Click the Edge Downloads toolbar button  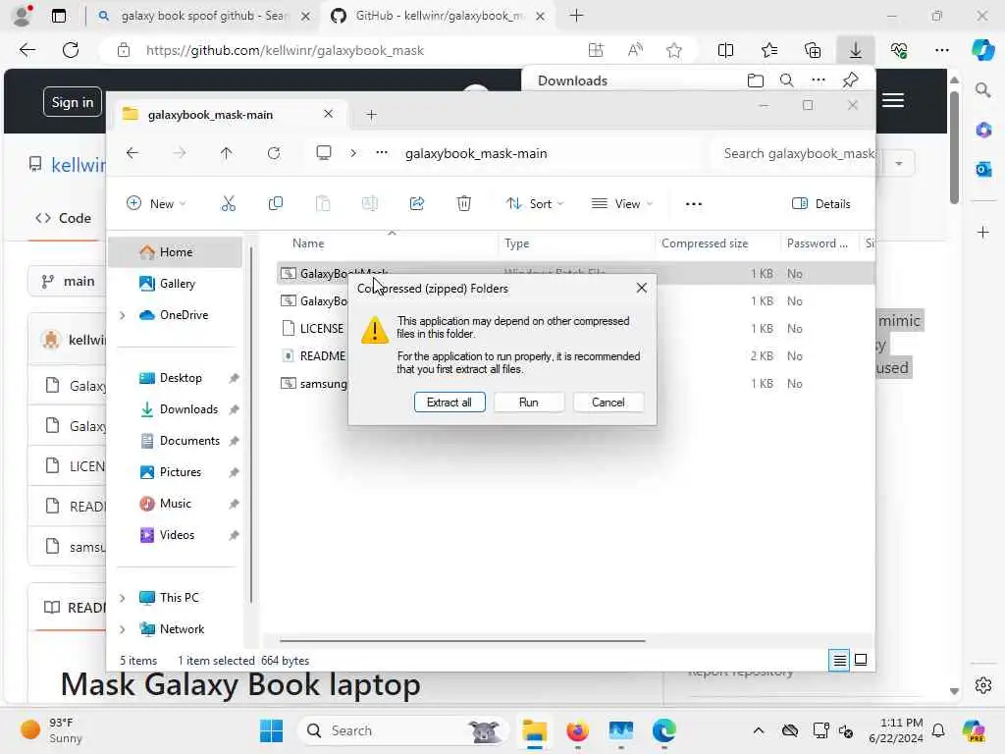(x=856, y=50)
